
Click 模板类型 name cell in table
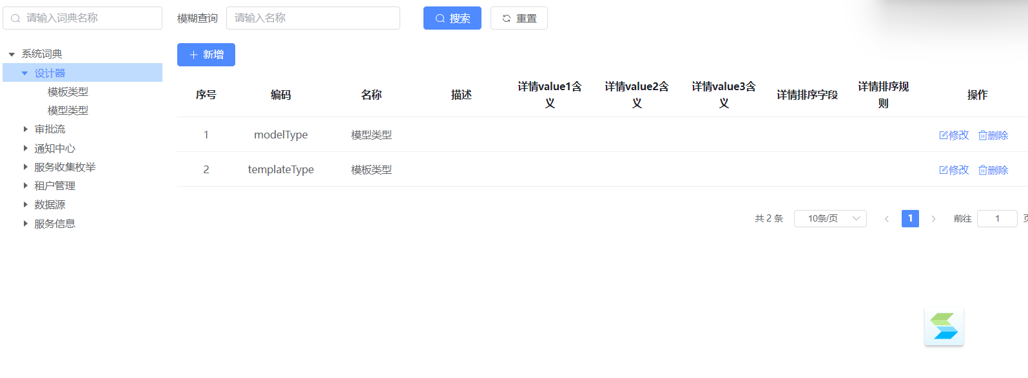[x=371, y=169]
